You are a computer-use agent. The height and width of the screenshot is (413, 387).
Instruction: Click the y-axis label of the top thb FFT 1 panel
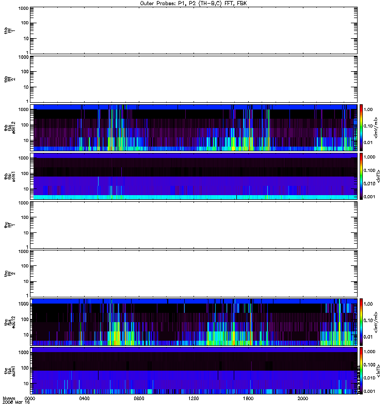[9, 30]
